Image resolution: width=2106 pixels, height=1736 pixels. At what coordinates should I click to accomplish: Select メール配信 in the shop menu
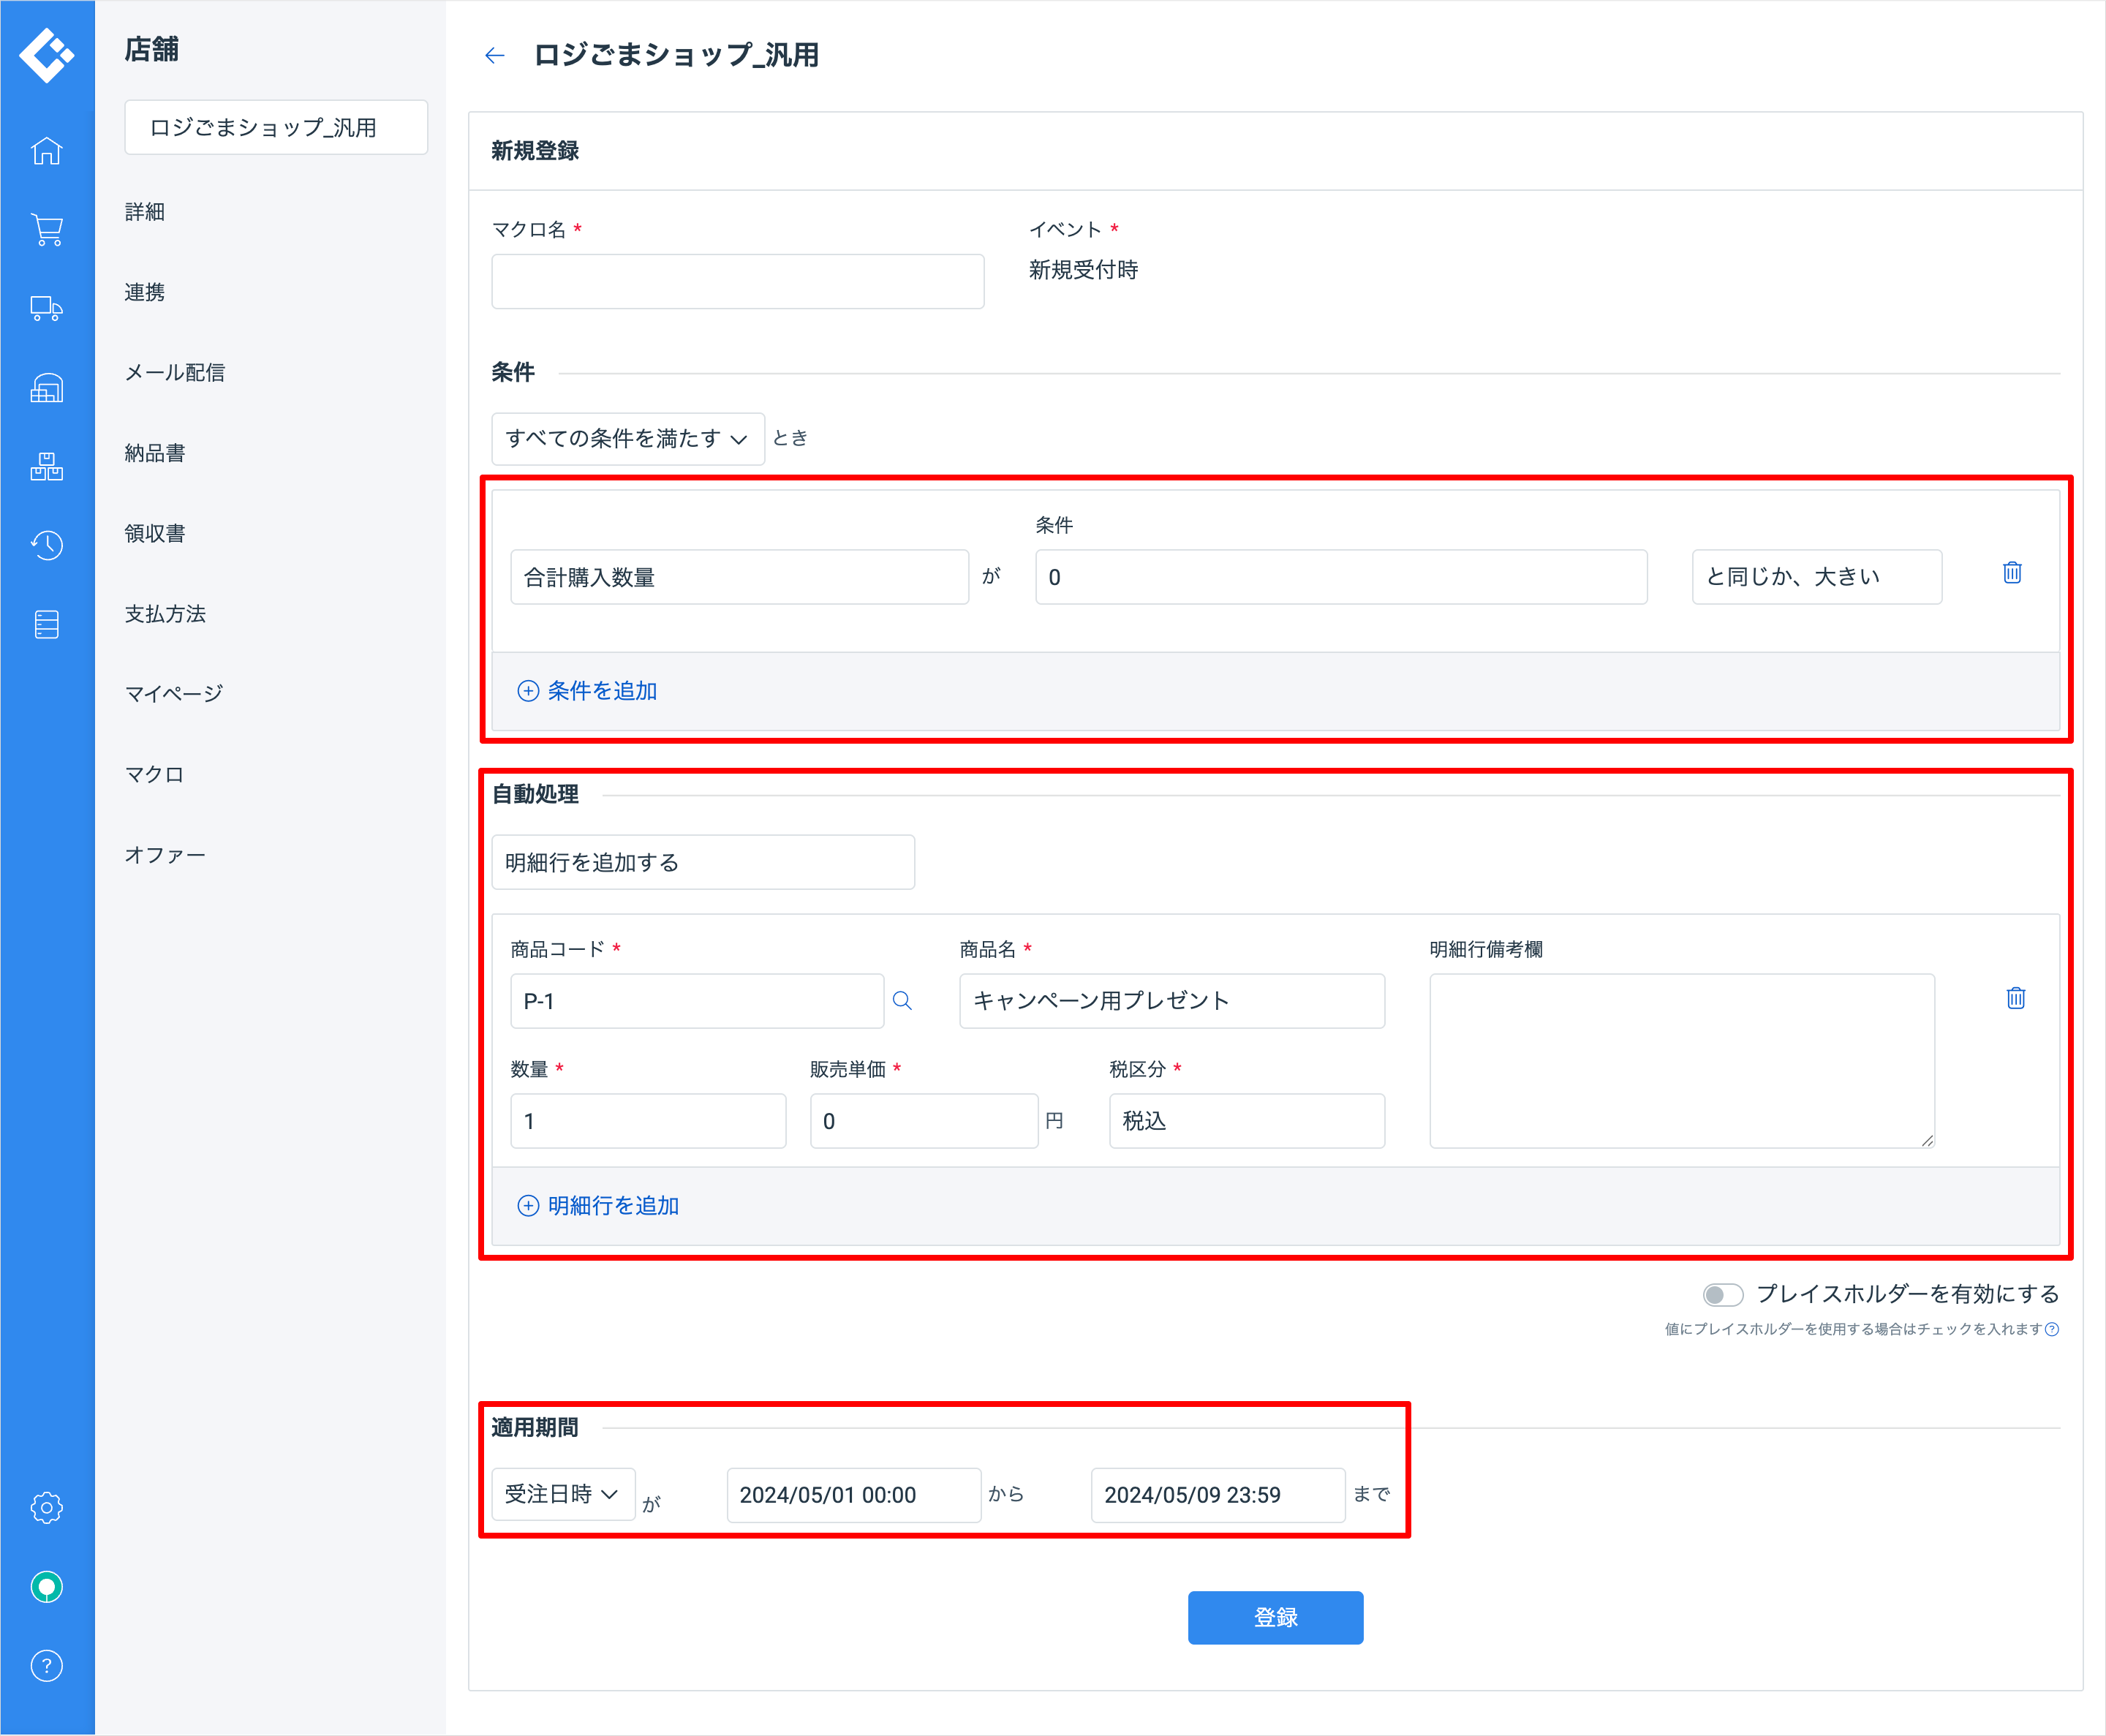coord(175,373)
